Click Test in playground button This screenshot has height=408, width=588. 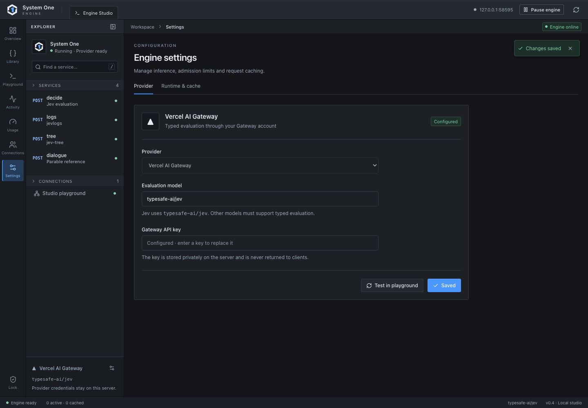click(x=392, y=286)
